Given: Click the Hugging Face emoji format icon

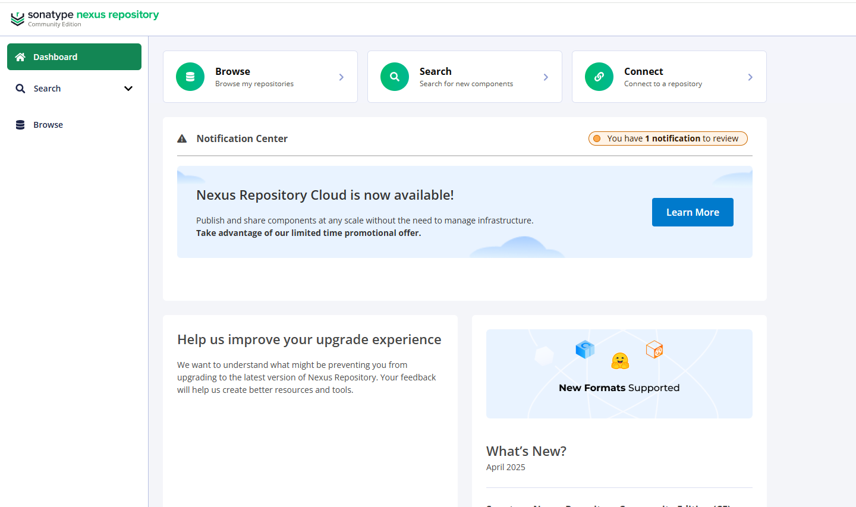Looking at the screenshot, I should [x=620, y=361].
